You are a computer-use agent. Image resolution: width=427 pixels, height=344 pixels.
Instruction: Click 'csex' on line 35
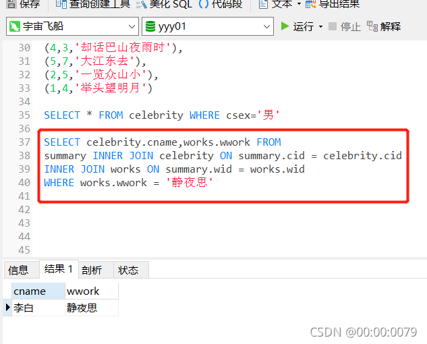[x=238, y=115]
